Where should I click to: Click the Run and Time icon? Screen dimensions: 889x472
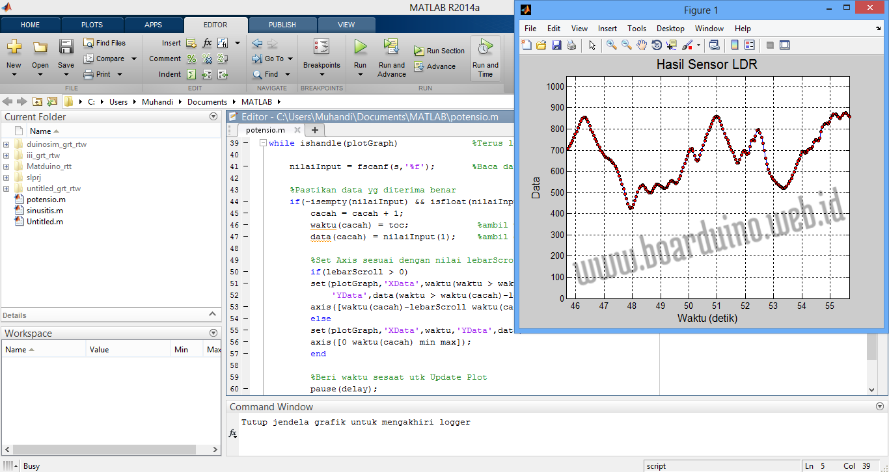pyautogui.click(x=486, y=47)
